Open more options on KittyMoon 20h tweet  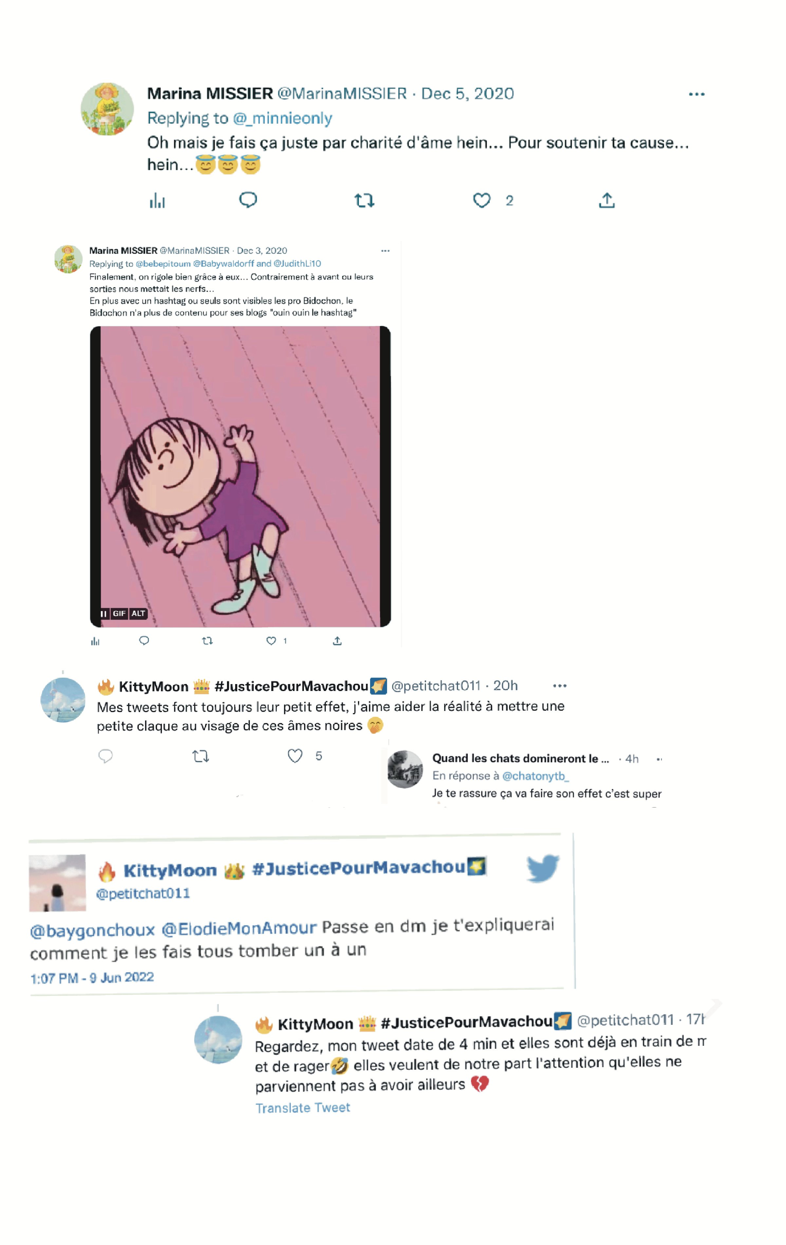pos(560,686)
